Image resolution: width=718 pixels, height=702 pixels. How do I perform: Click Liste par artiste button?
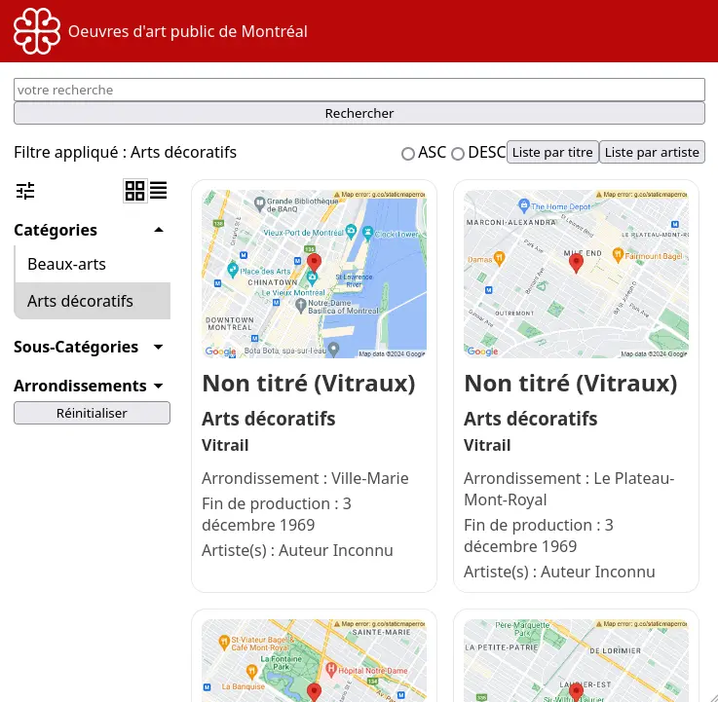point(652,152)
